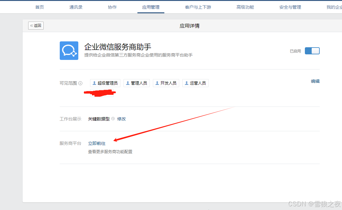The width and height of the screenshot is (342, 210).
Task: Click the 返回 back button
Action: (x=36, y=25)
